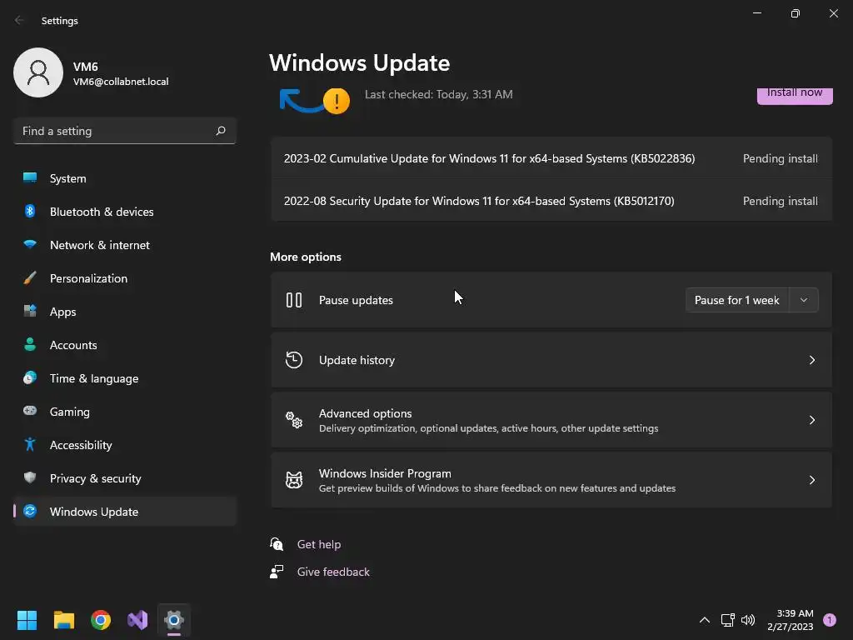The height and width of the screenshot is (640, 853).
Task: Click the Windows Insider Program cat icon
Action: point(294,479)
